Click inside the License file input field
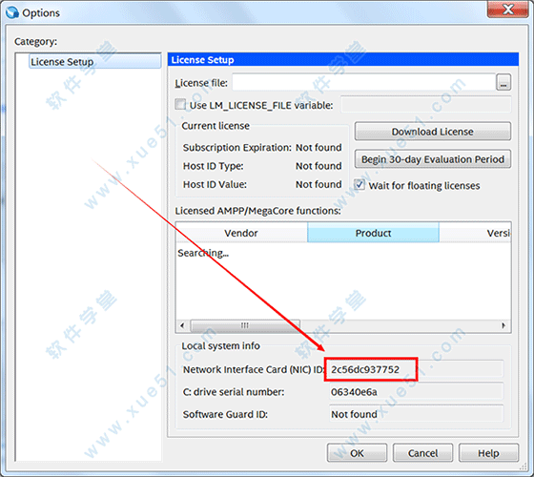This screenshot has width=534, height=477. point(363,82)
